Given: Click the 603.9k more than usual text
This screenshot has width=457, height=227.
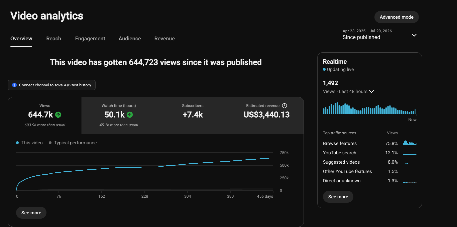Looking at the screenshot, I should pos(45,125).
